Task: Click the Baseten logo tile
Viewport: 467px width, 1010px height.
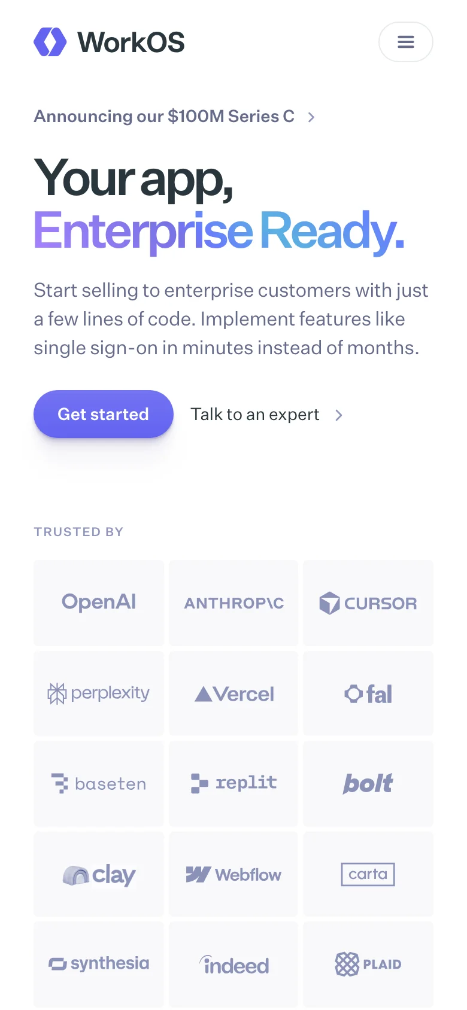Action: tap(99, 783)
